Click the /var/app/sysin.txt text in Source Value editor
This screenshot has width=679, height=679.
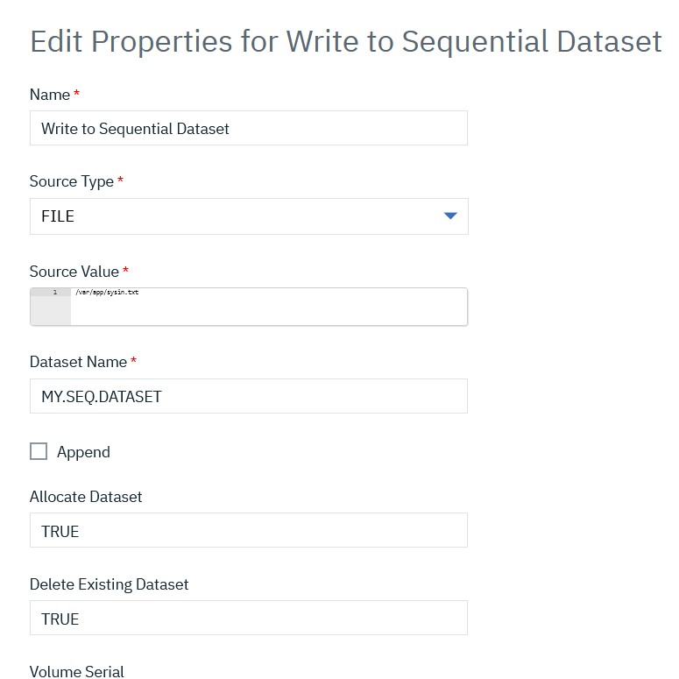pos(107,293)
